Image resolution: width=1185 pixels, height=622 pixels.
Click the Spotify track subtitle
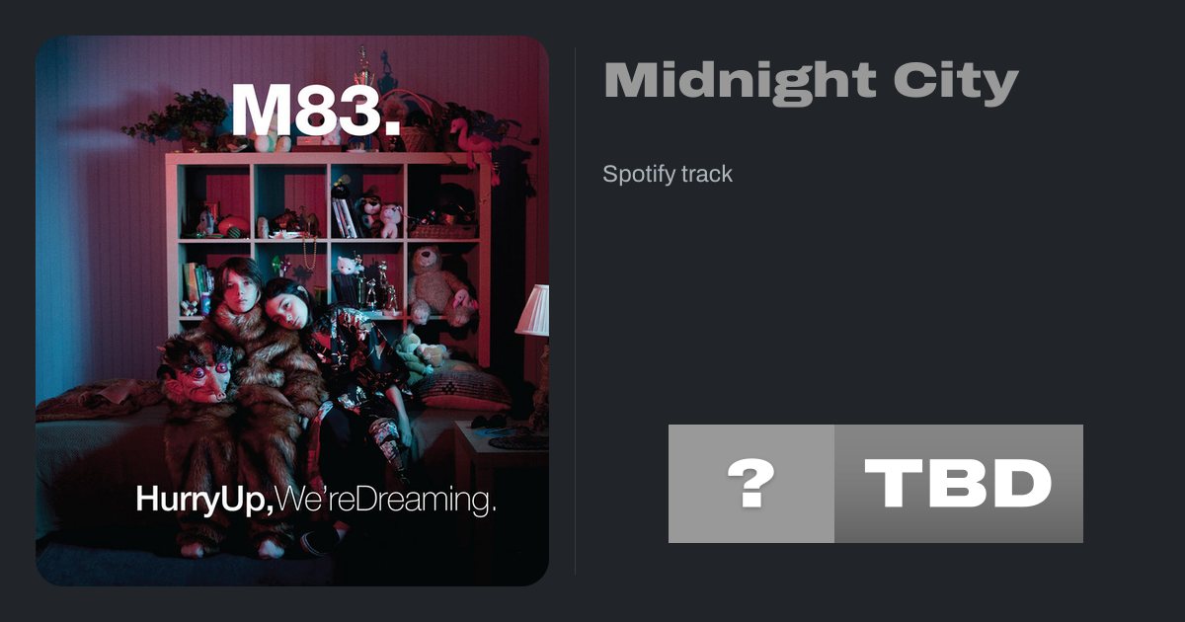click(668, 174)
